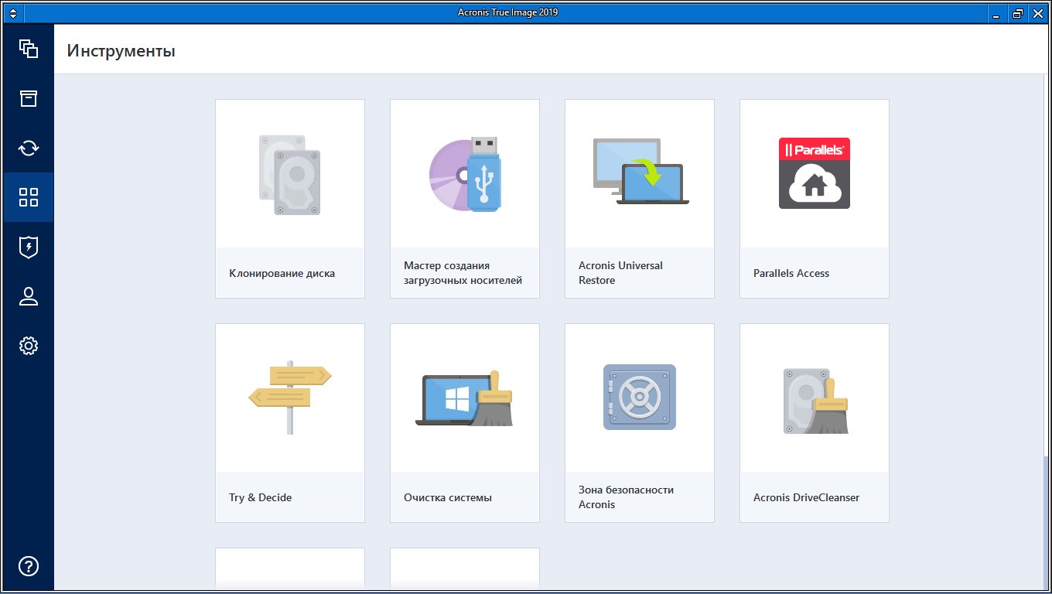This screenshot has width=1052, height=594.
Task: Launch Очистка системы tool
Action: [465, 422]
